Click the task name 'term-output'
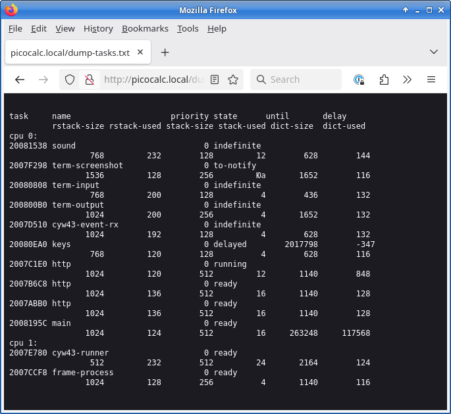Image resolution: width=451 pixels, height=414 pixels. 78,205
